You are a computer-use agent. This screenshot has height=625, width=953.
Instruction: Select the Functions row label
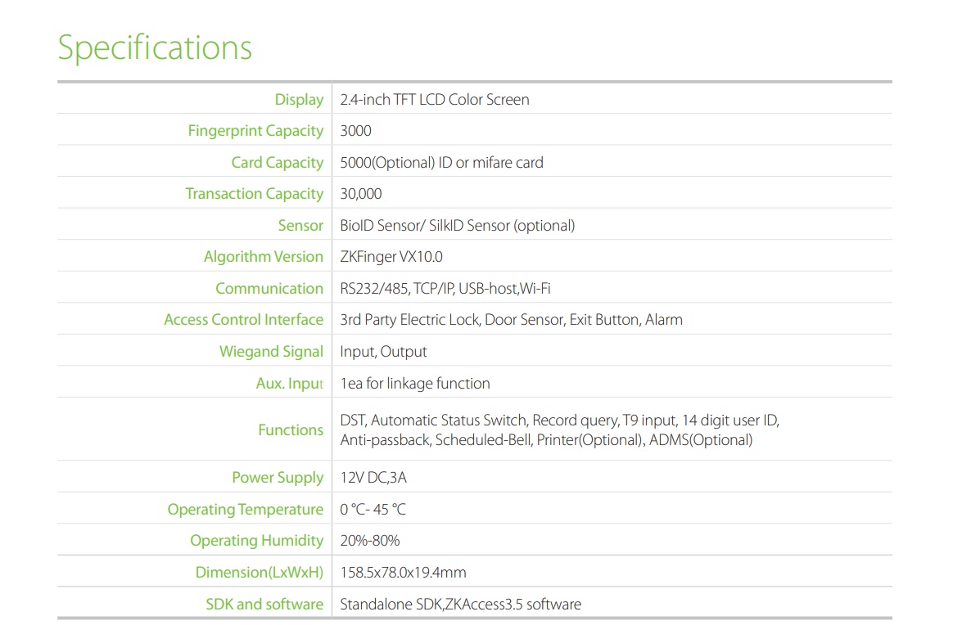click(291, 429)
